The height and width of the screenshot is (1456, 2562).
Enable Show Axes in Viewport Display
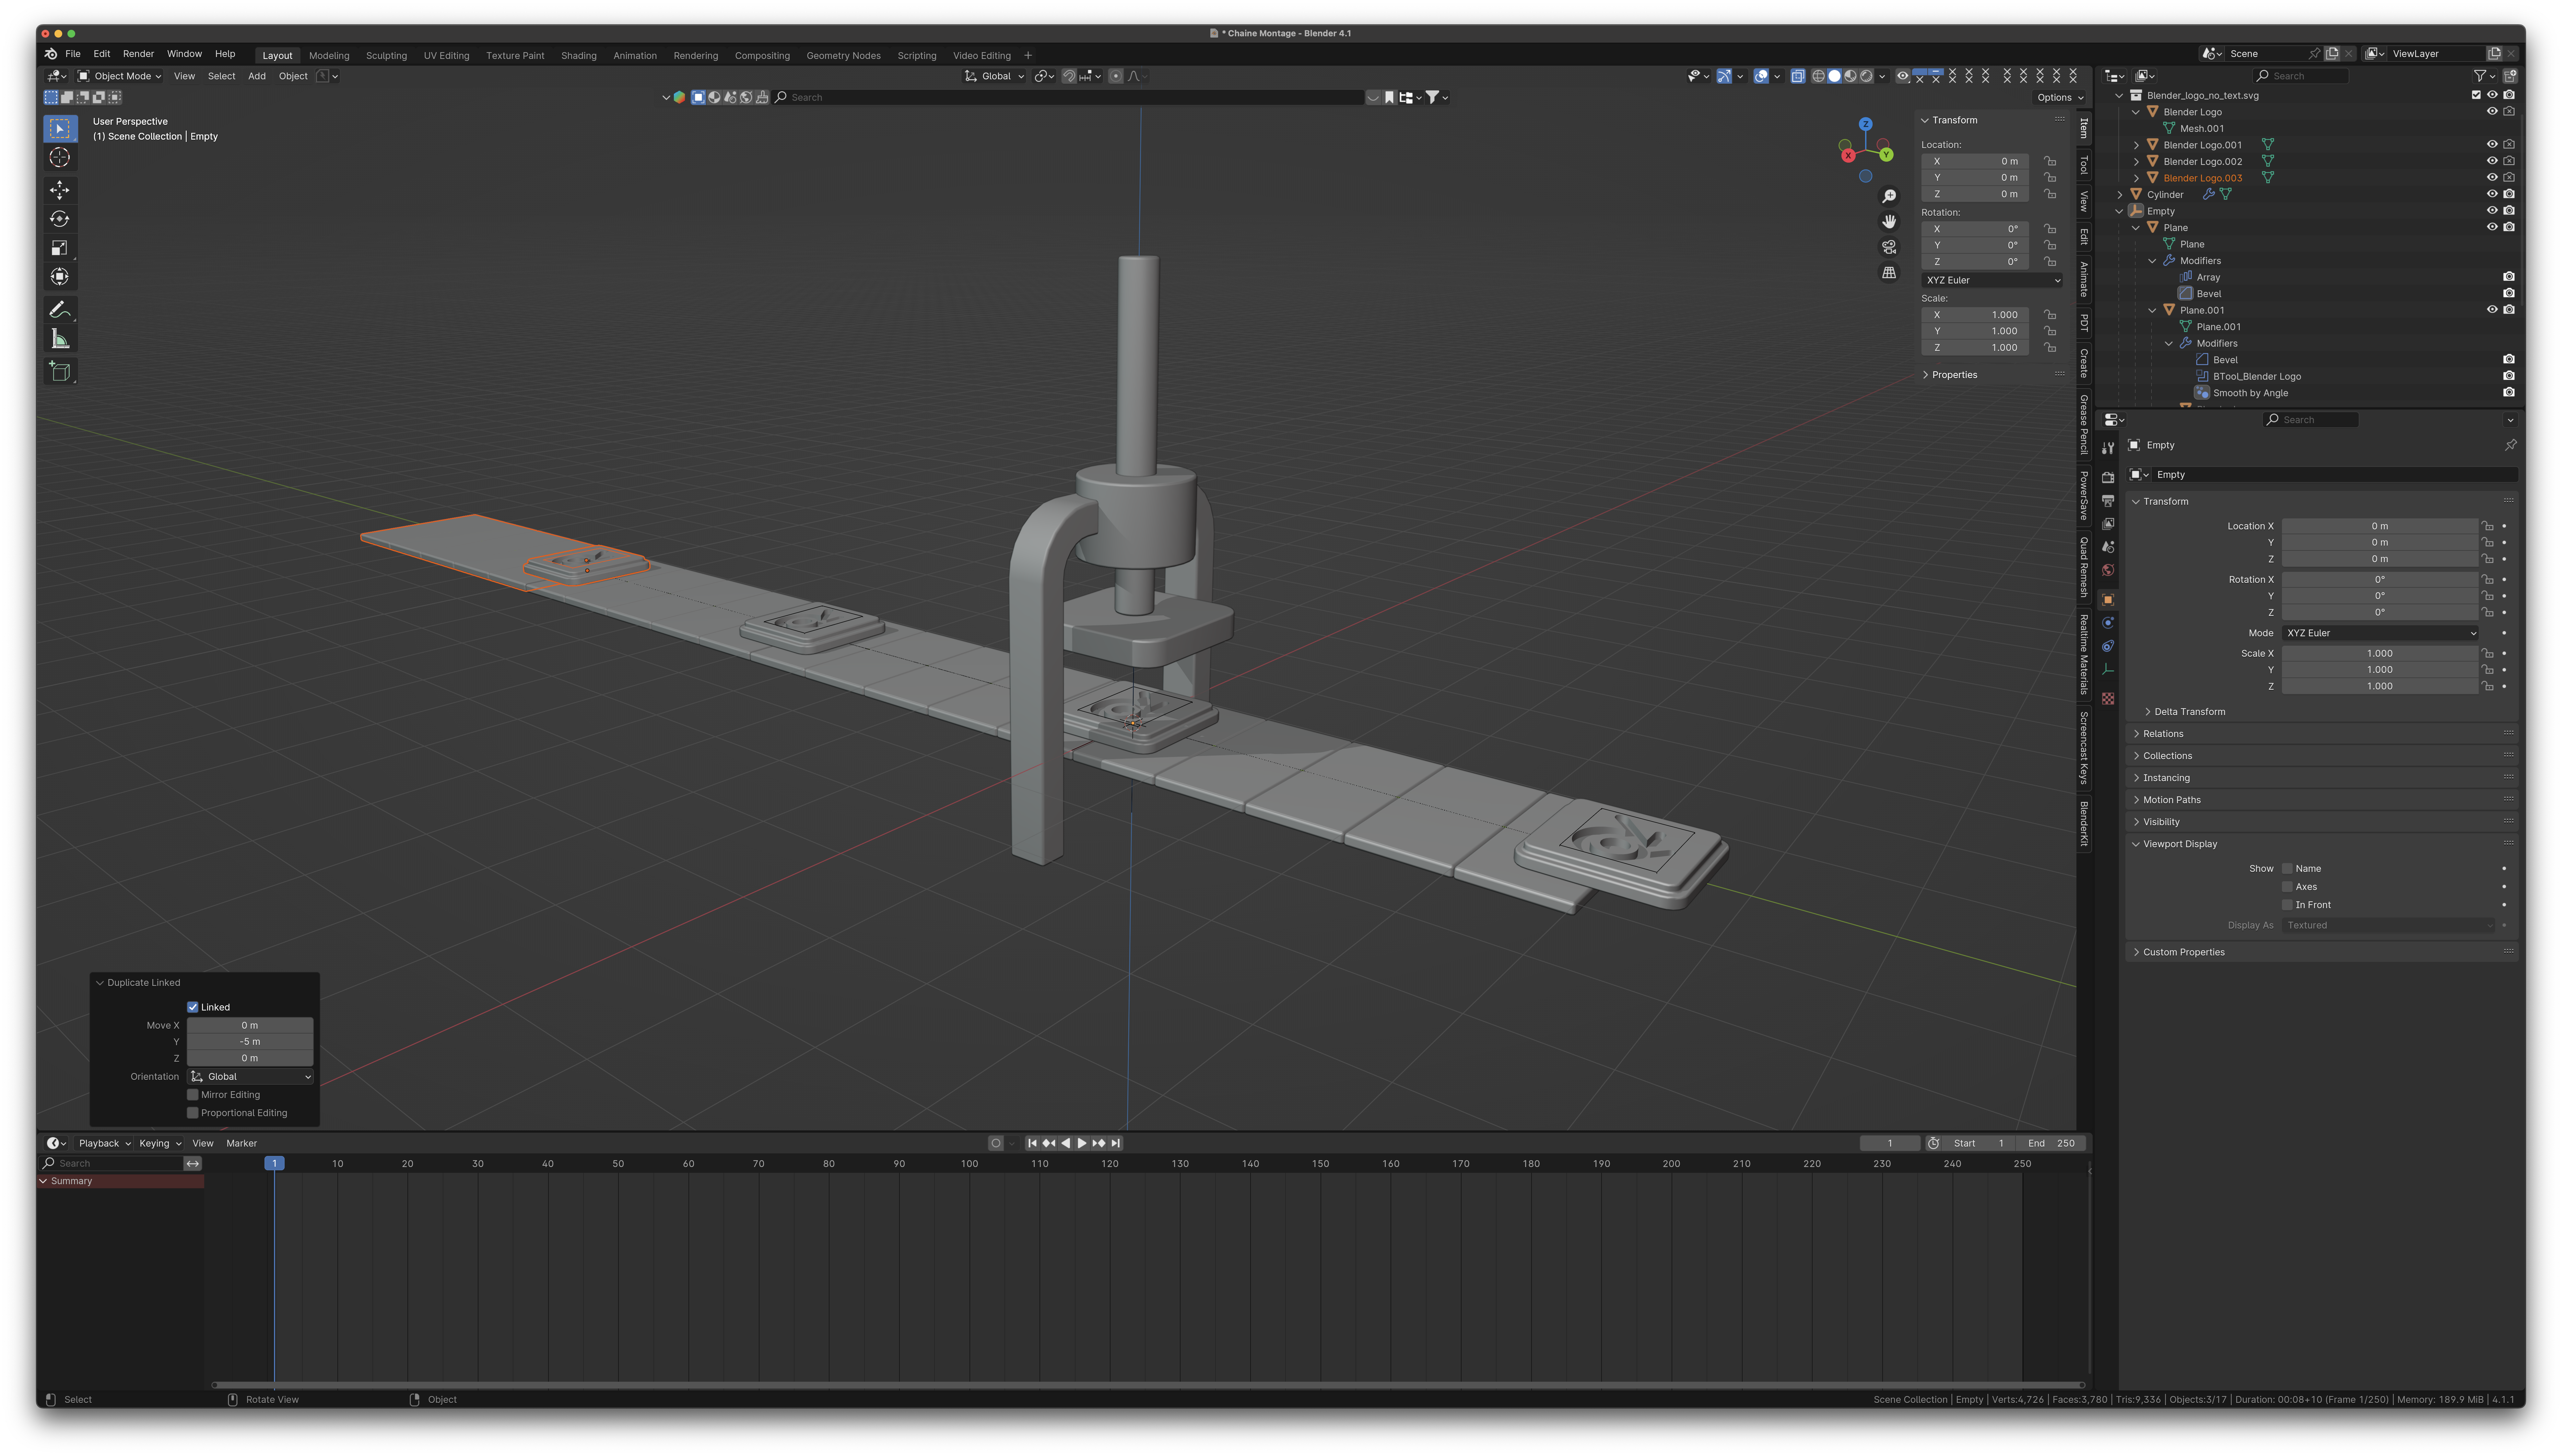click(2287, 887)
